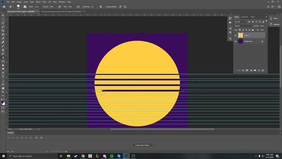Select the Move tool
Image resolution: width=282 pixels, height=159 pixels.
pyautogui.click(x=3, y=15)
